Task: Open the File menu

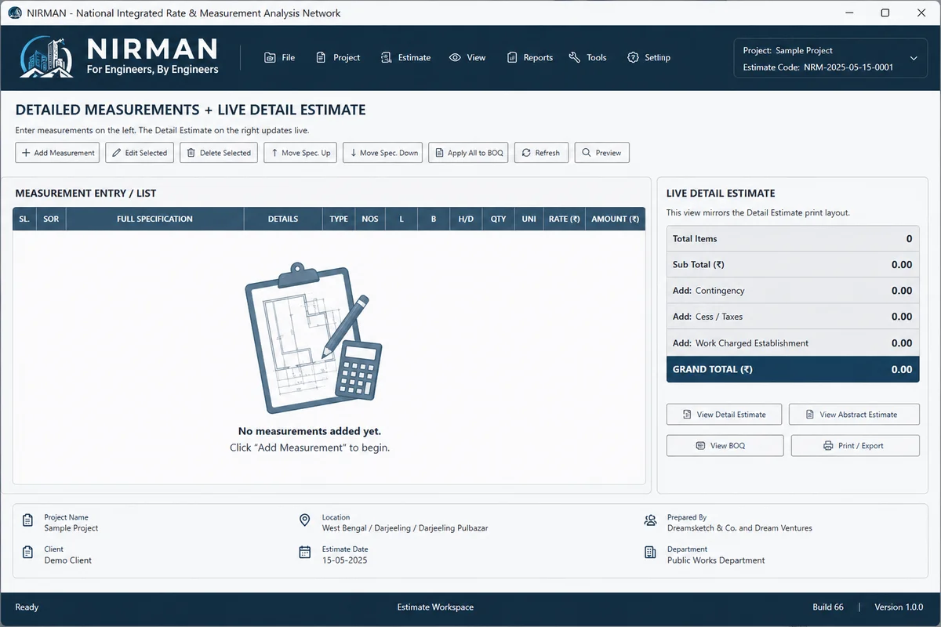Action: [x=280, y=57]
